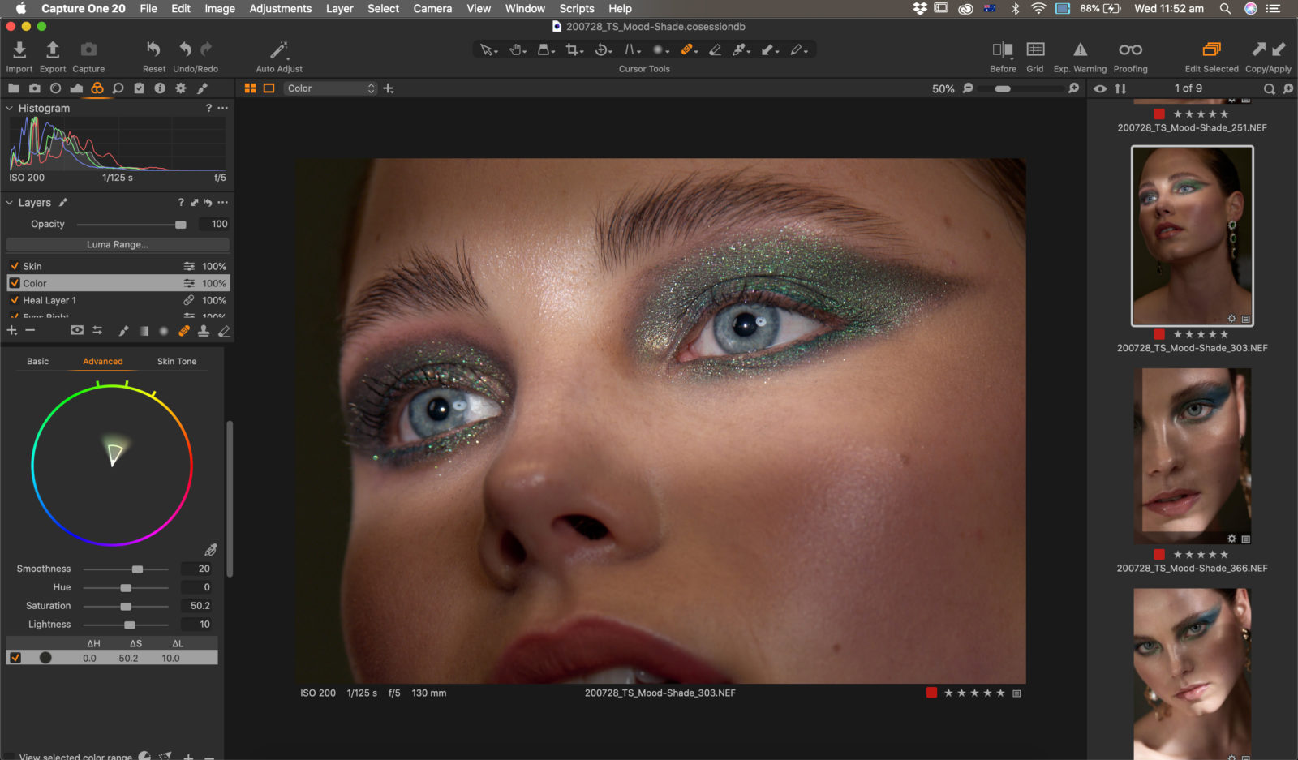Toggle mask visibility eye in Layers panel
Screen dimensions: 1298x760
click(x=77, y=330)
